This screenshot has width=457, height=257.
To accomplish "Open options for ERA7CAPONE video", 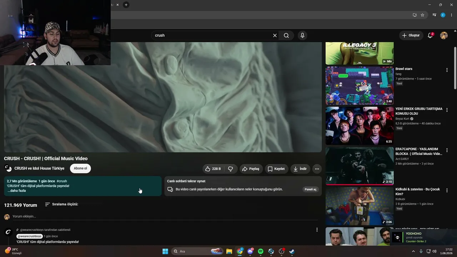I will (x=447, y=150).
